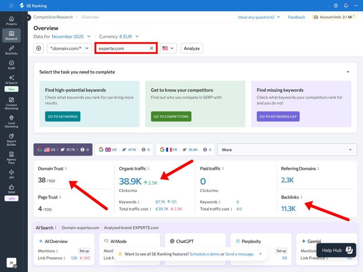Open Content Marketing sidebar tool
This screenshot has width=363, height=272.
click(x=11, y=103)
